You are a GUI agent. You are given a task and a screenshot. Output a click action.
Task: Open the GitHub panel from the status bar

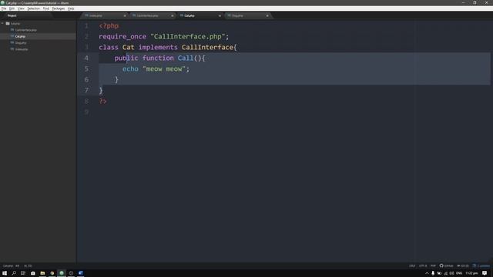446,266
